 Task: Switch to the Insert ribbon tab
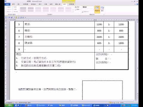coord(18,4)
